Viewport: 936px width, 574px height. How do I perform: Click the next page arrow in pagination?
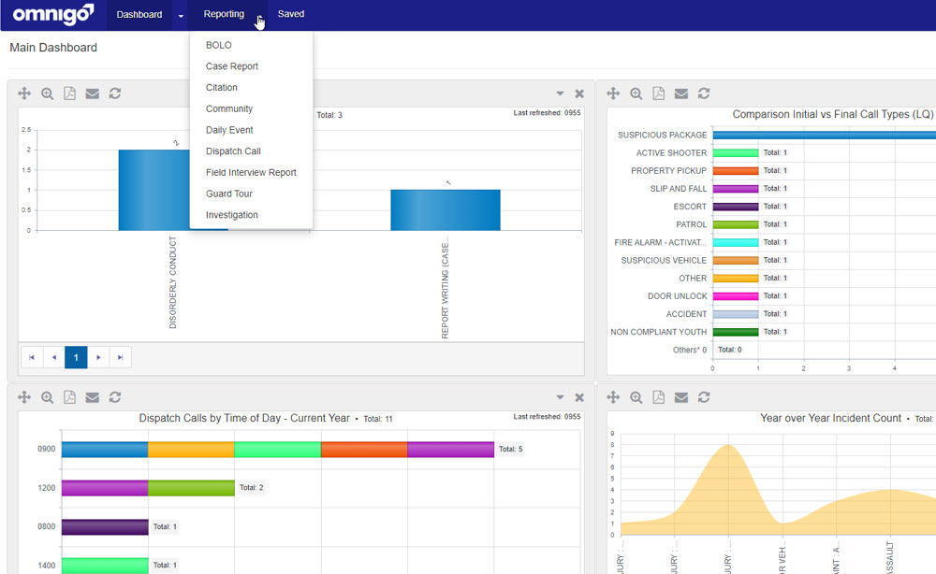tap(98, 357)
